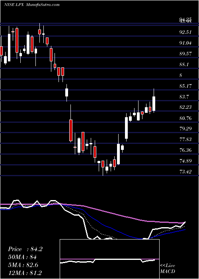Click the 83.7 price axis label
The image size is (199, 279).
point(184,96)
